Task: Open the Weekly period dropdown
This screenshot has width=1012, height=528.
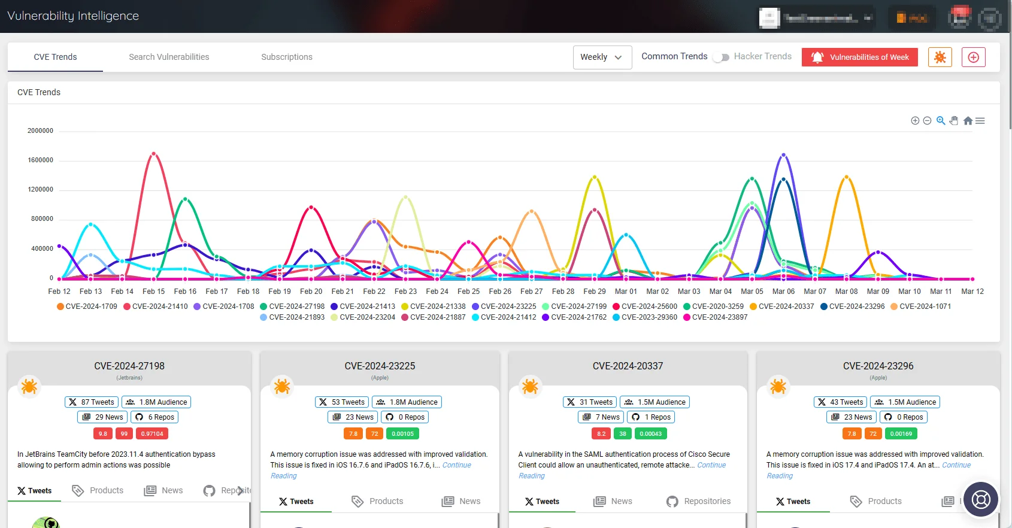Action: click(602, 57)
